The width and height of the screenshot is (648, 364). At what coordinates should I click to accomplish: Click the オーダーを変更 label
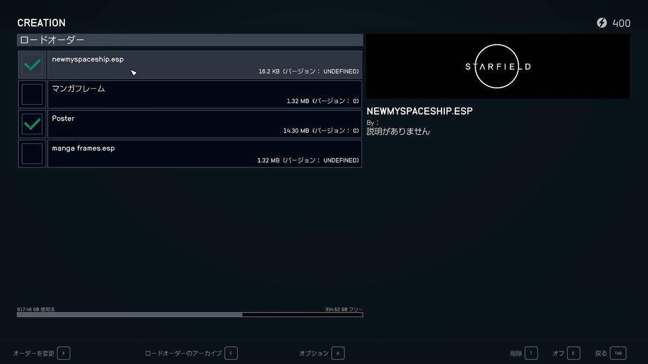tap(33, 353)
